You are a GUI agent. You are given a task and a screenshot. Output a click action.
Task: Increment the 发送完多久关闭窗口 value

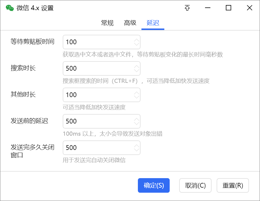point(136,146)
